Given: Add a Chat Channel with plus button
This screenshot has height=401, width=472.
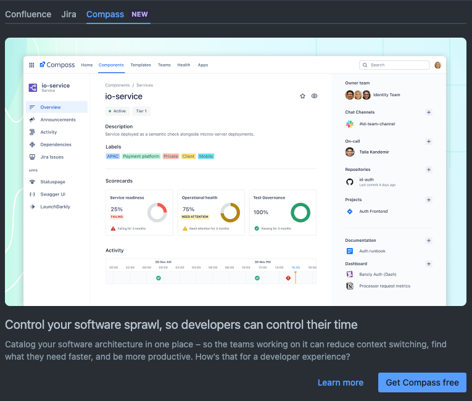Looking at the screenshot, I should (x=429, y=112).
